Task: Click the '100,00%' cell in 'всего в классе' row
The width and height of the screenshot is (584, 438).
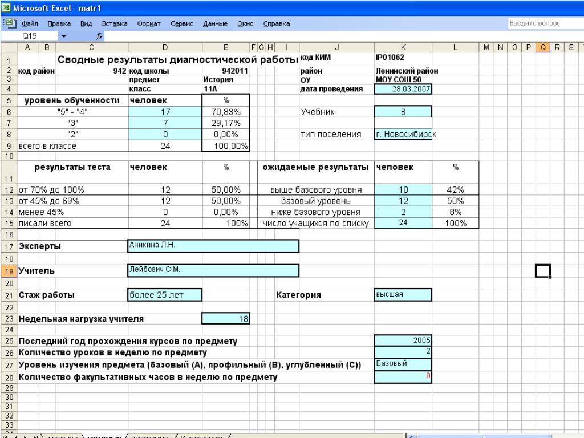Action: [226, 145]
